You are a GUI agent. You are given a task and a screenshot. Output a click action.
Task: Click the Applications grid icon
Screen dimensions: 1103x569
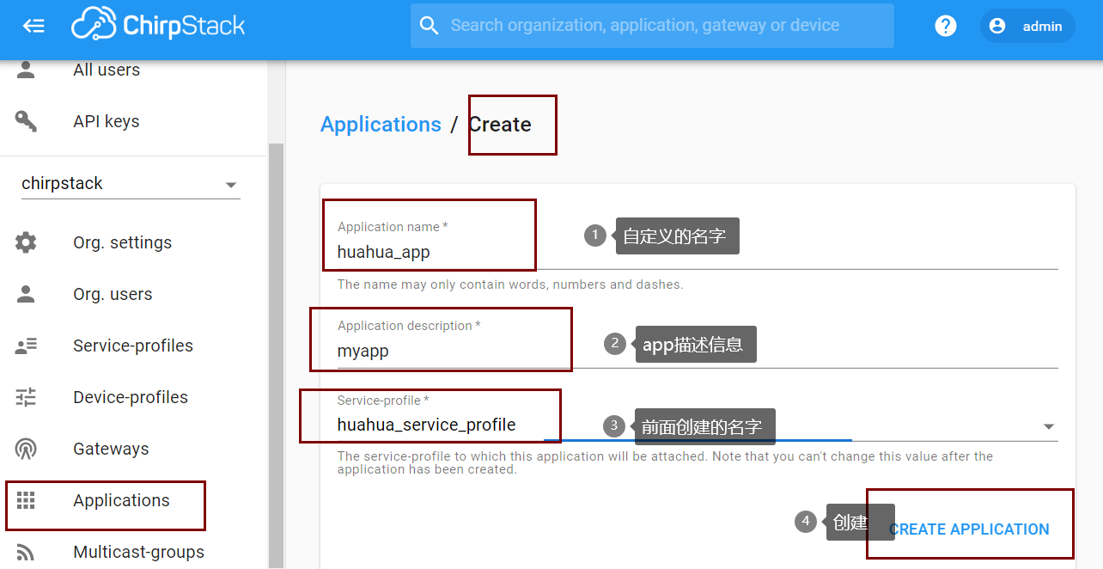26,499
